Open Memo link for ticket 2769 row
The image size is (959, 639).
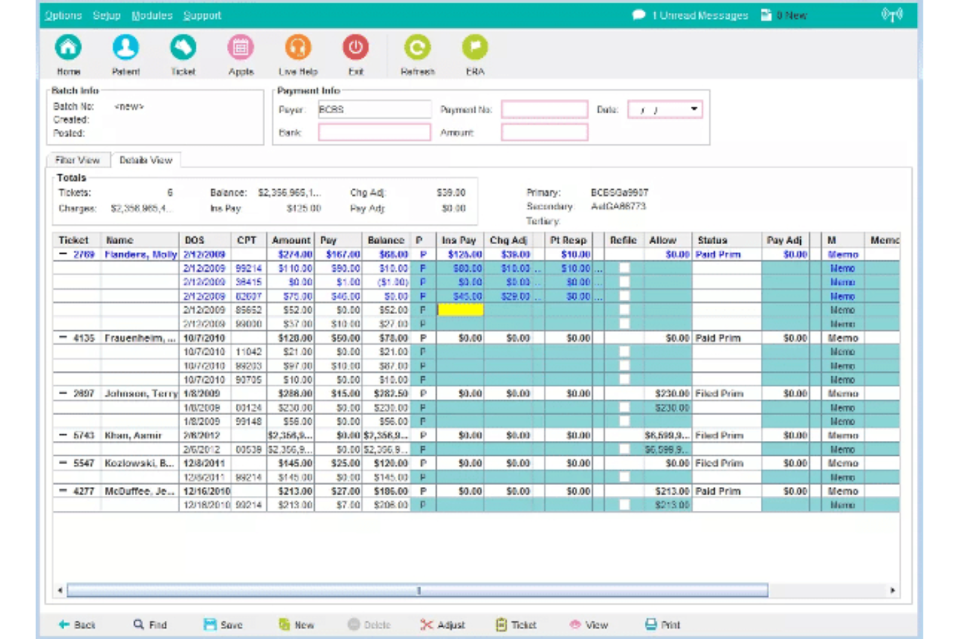pyautogui.click(x=843, y=254)
